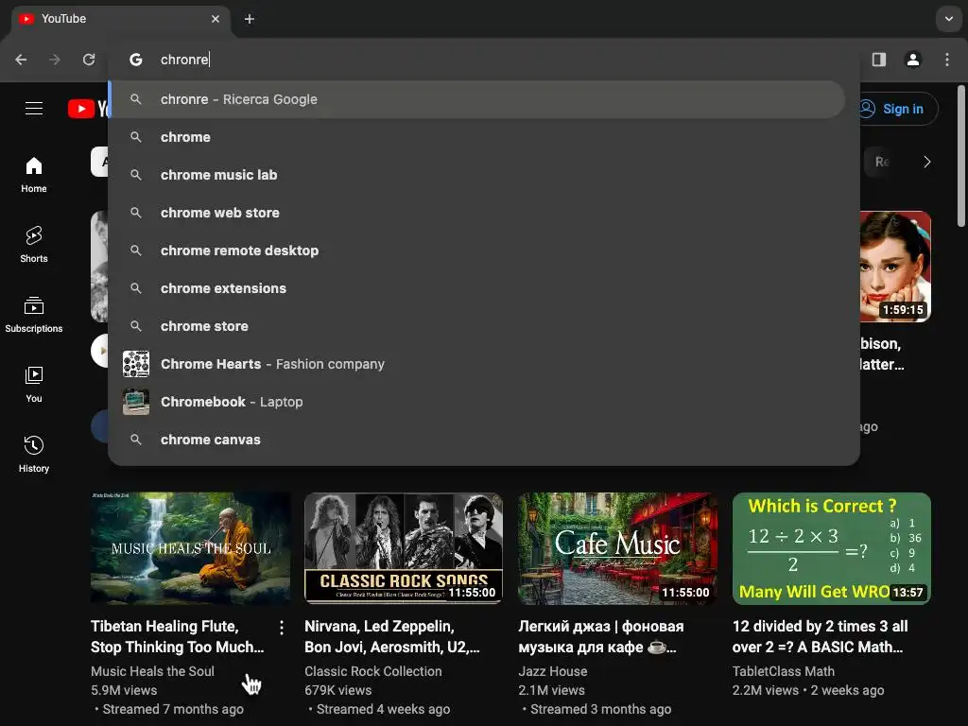Open a new tab with plus button

click(250, 19)
